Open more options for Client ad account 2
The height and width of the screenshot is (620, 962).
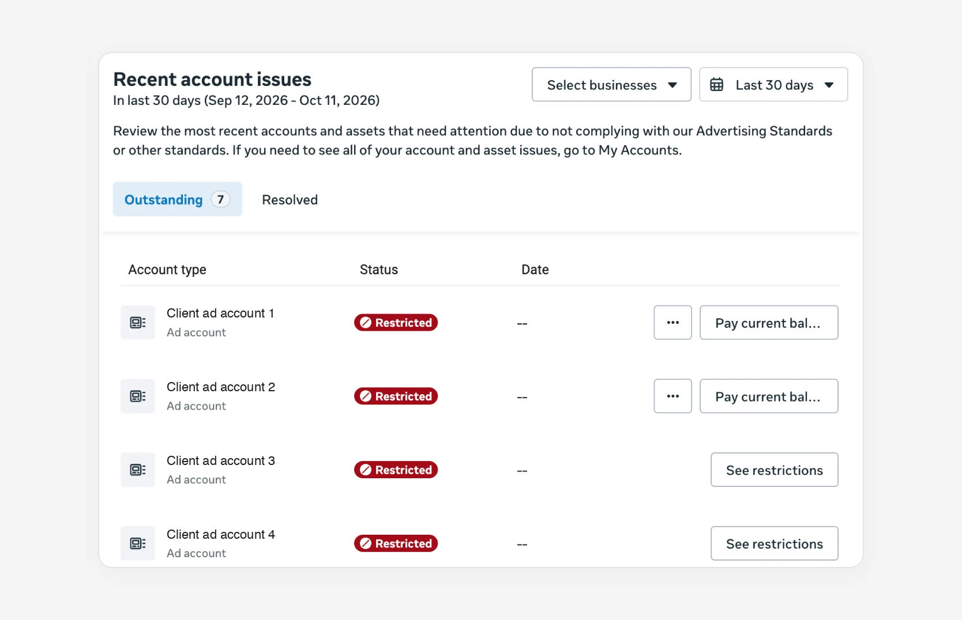click(672, 396)
